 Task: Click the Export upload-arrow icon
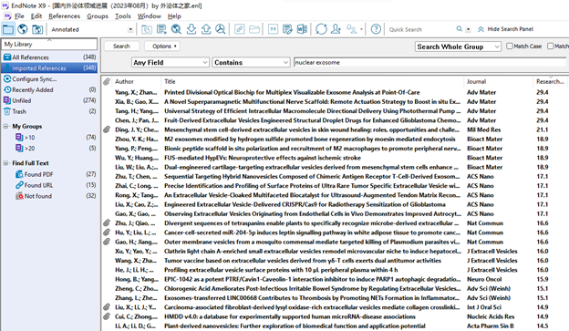(x=206, y=29)
